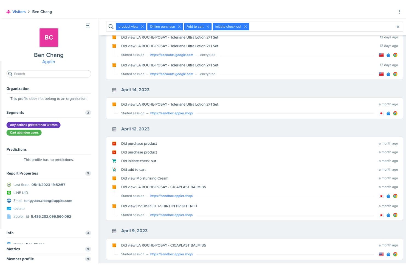Click the Japan flag in OVERSIZED T-SHIRT session

381,215
